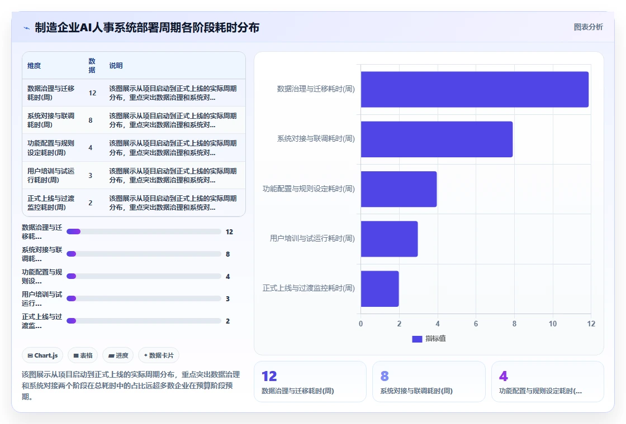Screen dimensions: 626x424
Task: Toggle the 指标值 legend swatch
Action: pos(417,339)
